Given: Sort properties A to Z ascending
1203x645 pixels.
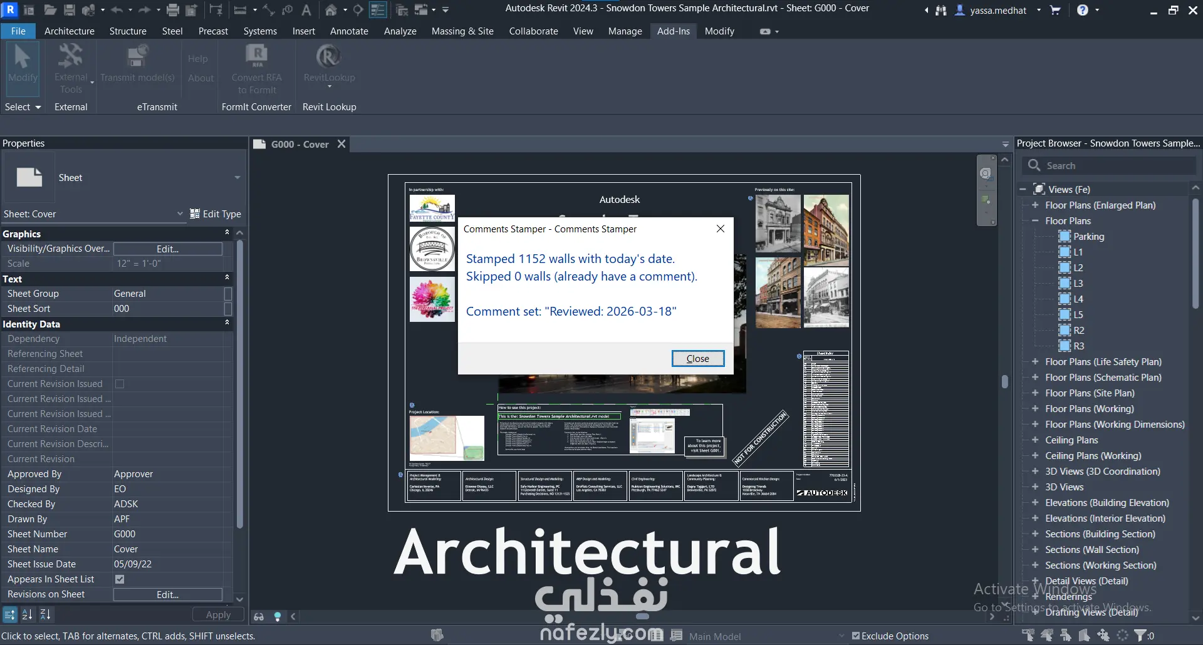Looking at the screenshot, I should (x=27, y=614).
